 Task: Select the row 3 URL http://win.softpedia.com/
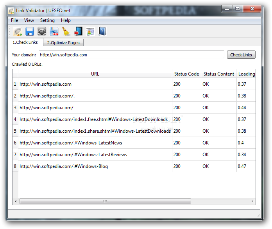95,108
